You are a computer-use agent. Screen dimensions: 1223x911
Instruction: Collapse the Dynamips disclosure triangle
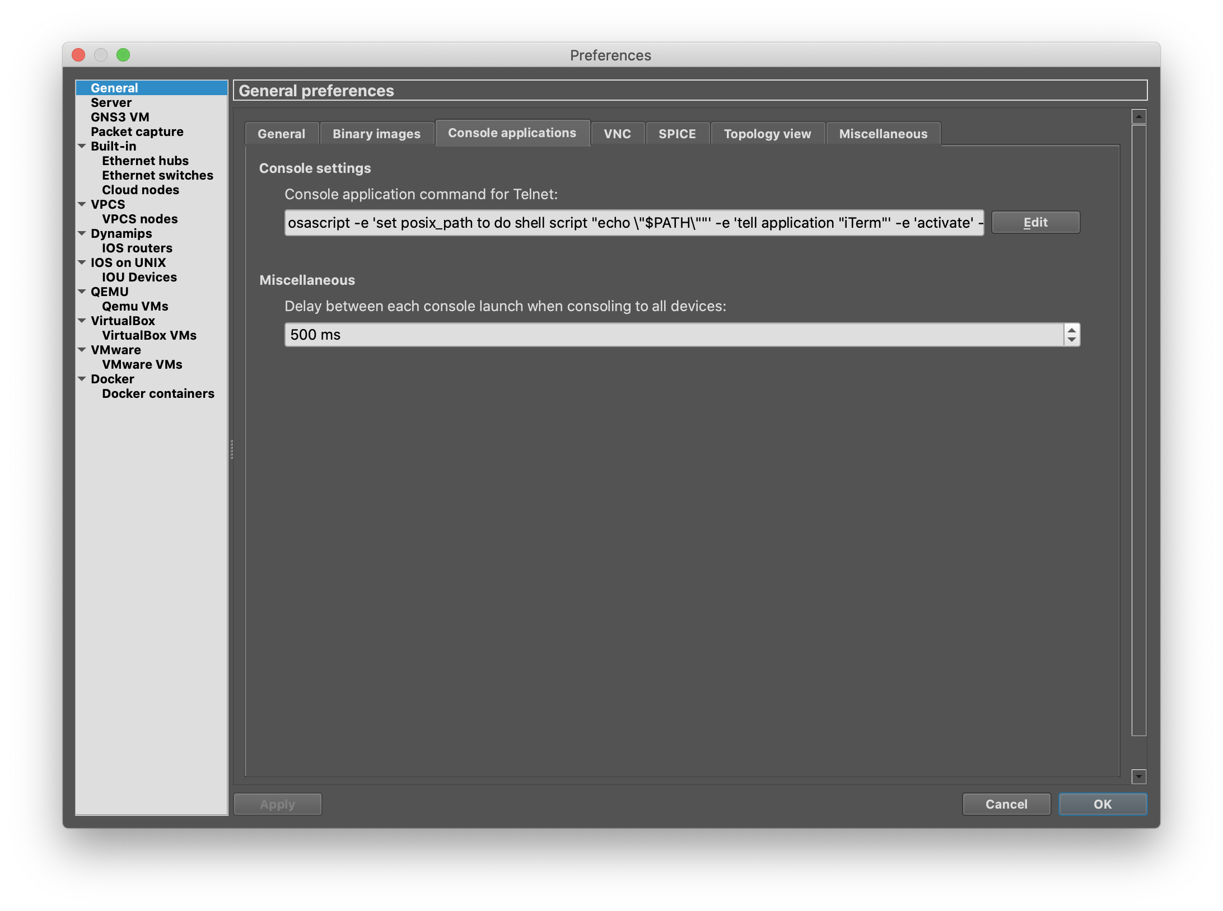pyautogui.click(x=82, y=233)
